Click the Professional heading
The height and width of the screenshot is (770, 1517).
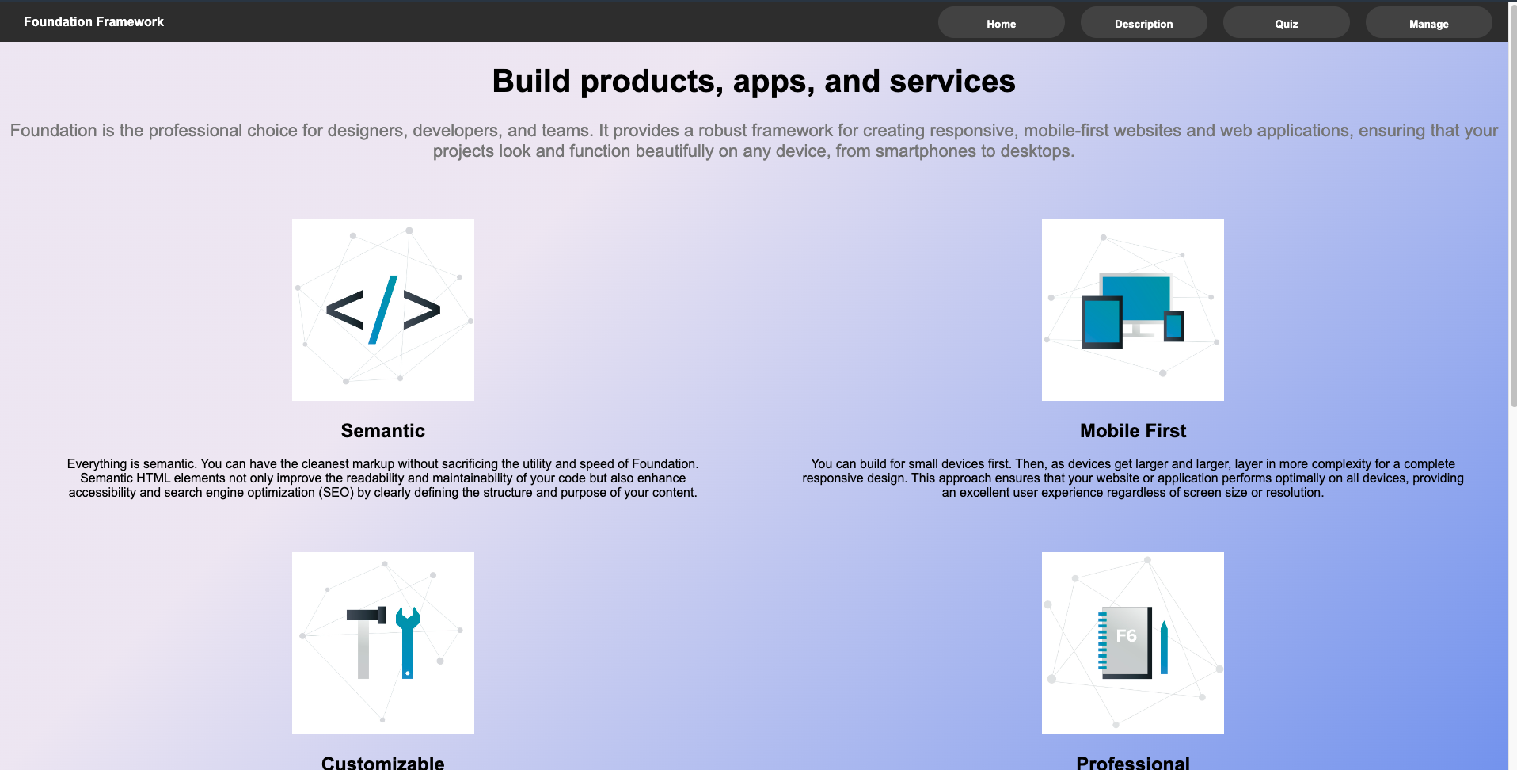point(1133,762)
